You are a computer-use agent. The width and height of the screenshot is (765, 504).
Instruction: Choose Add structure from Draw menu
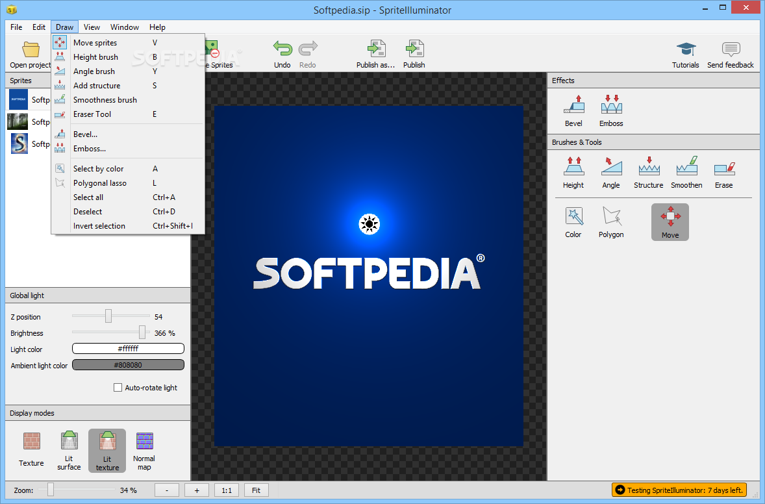pos(128,85)
